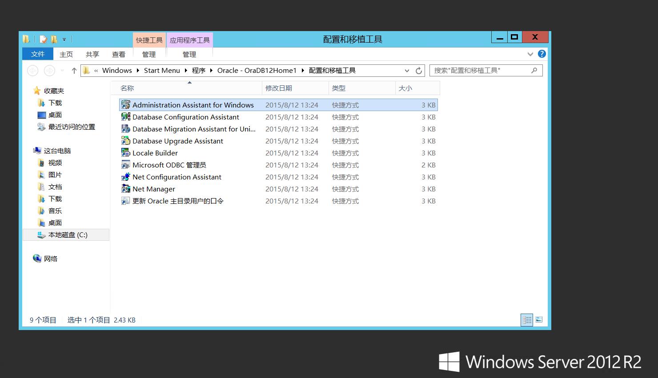
Task: Click Windows in the address breadcrumb
Action: (117, 70)
